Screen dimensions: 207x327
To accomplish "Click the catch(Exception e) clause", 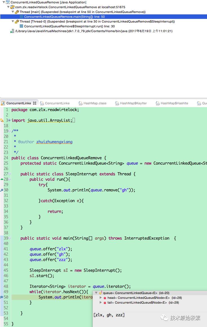I will [x=61, y=201].
